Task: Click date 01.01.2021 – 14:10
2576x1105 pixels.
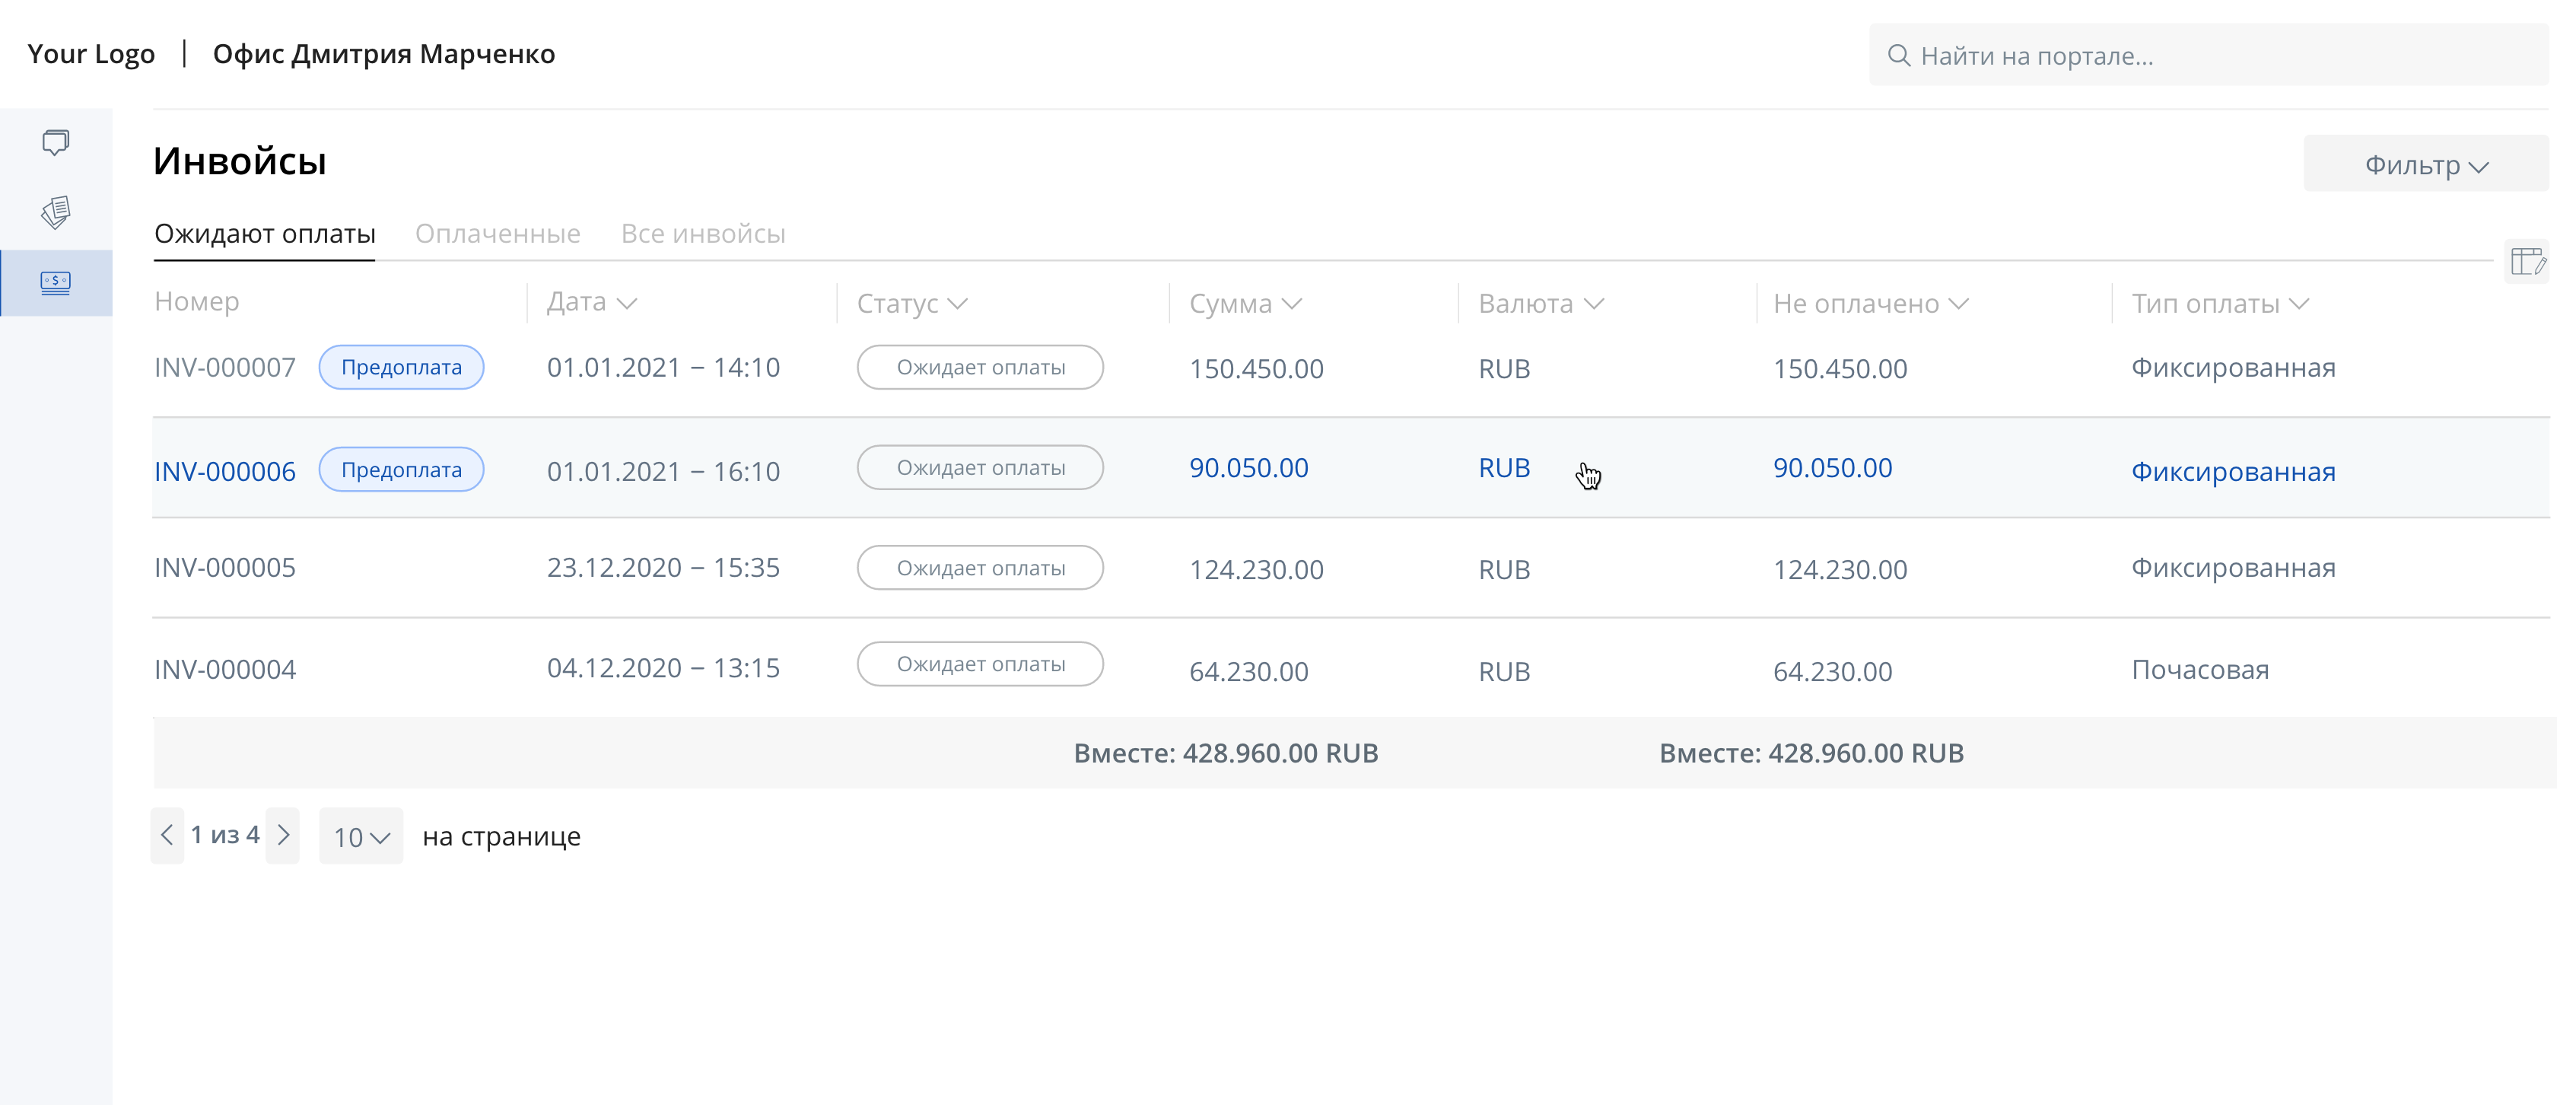Action: click(x=663, y=368)
